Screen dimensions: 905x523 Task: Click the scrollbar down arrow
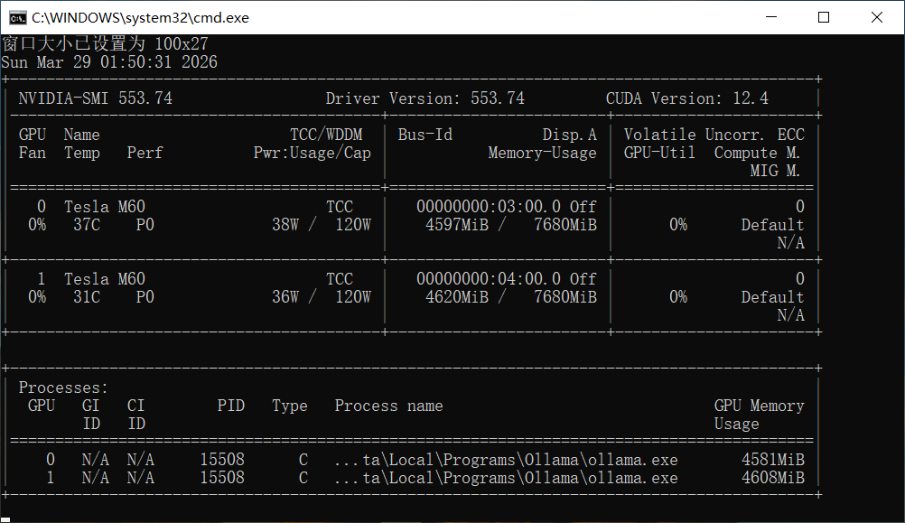pyautogui.click(x=897, y=515)
